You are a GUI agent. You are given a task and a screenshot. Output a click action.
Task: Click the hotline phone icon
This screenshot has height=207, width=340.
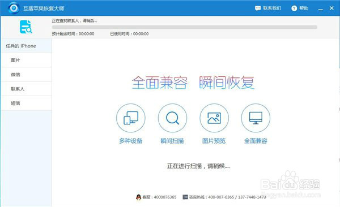(185, 197)
